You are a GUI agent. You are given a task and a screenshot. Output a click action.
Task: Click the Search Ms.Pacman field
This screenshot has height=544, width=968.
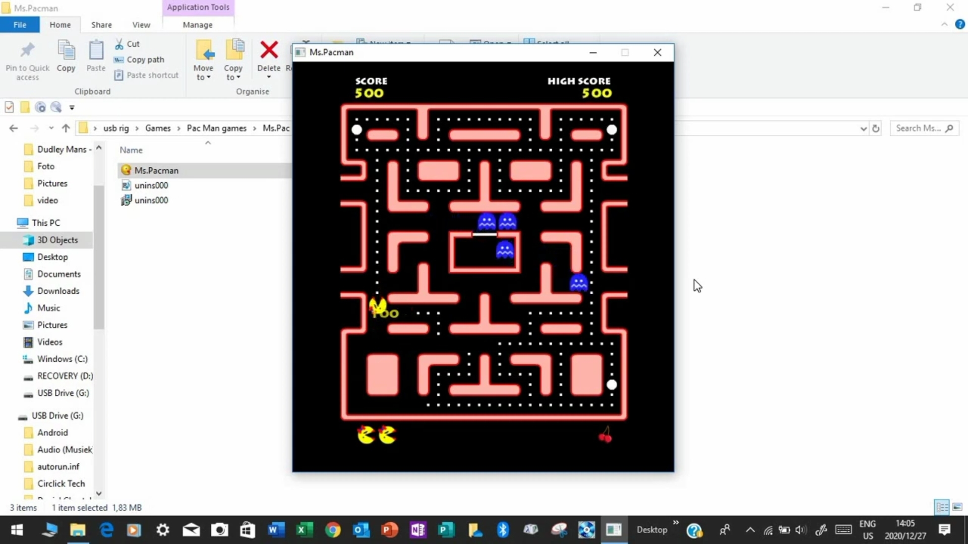coord(924,128)
